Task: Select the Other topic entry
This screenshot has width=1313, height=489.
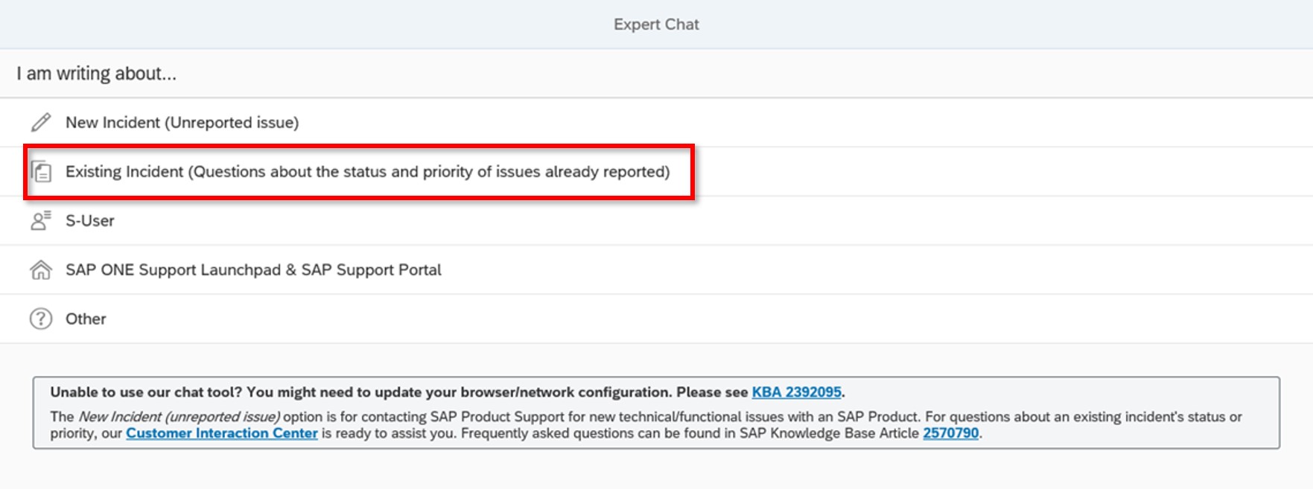Action: (656, 319)
